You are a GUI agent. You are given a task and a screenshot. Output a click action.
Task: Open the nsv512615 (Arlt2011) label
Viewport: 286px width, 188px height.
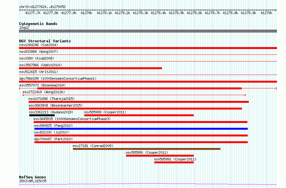tap(39, 72)
